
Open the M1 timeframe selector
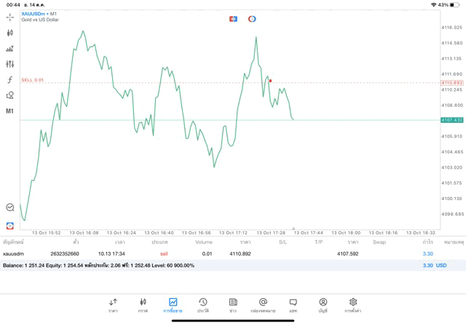point(10,111)
